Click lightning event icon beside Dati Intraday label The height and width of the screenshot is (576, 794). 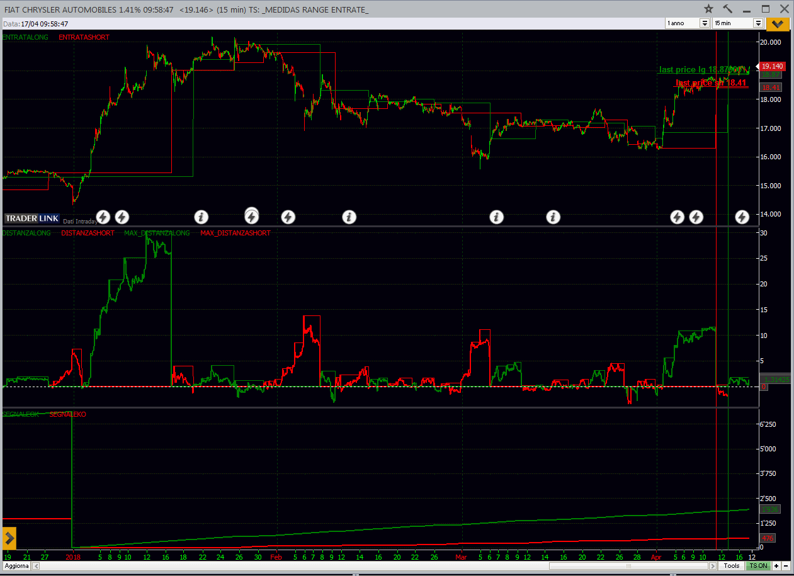[x=103, y=218]
